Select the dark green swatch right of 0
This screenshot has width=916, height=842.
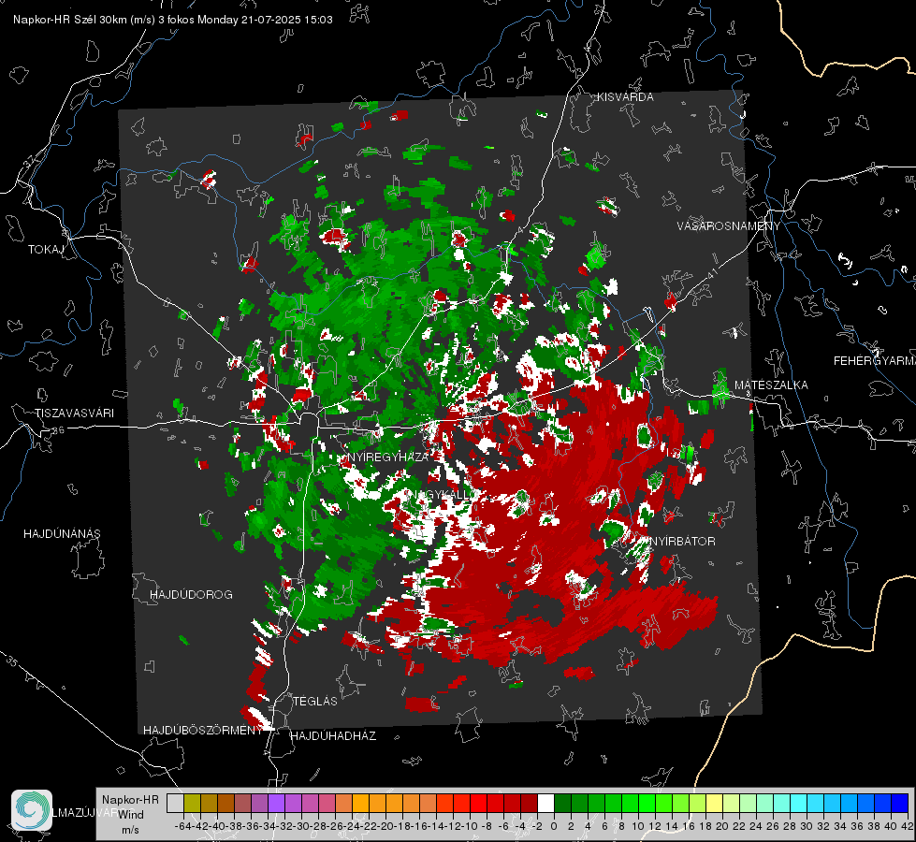point(562,803)
